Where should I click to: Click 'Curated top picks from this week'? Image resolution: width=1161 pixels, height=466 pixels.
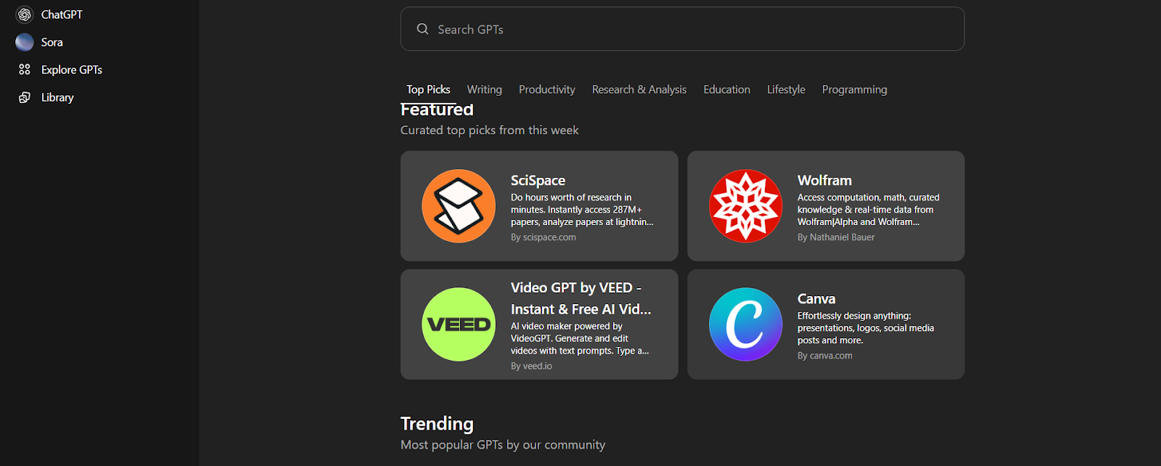(490, 130)
